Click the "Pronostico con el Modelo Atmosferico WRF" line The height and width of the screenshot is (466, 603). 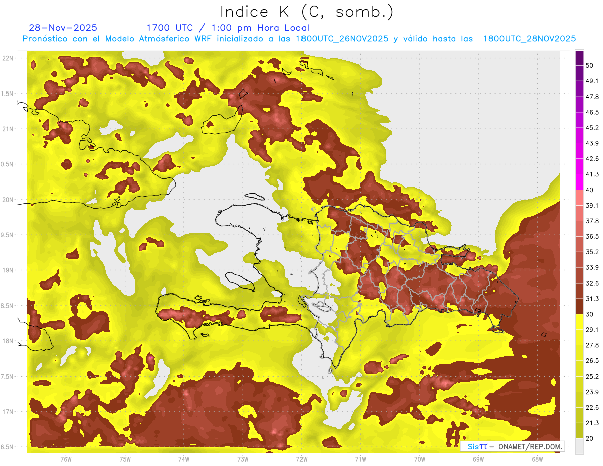[x=299, y=39]
